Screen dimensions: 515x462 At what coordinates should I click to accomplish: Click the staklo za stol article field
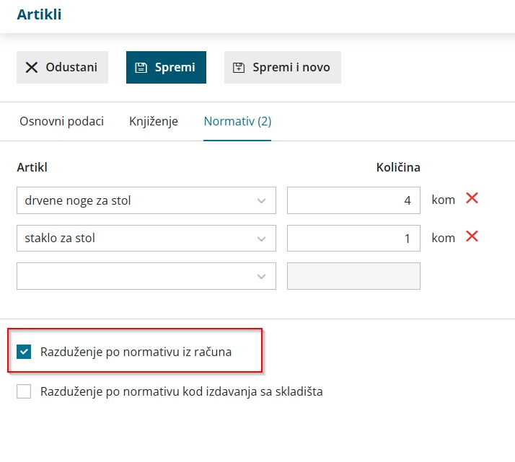[146, 239]
